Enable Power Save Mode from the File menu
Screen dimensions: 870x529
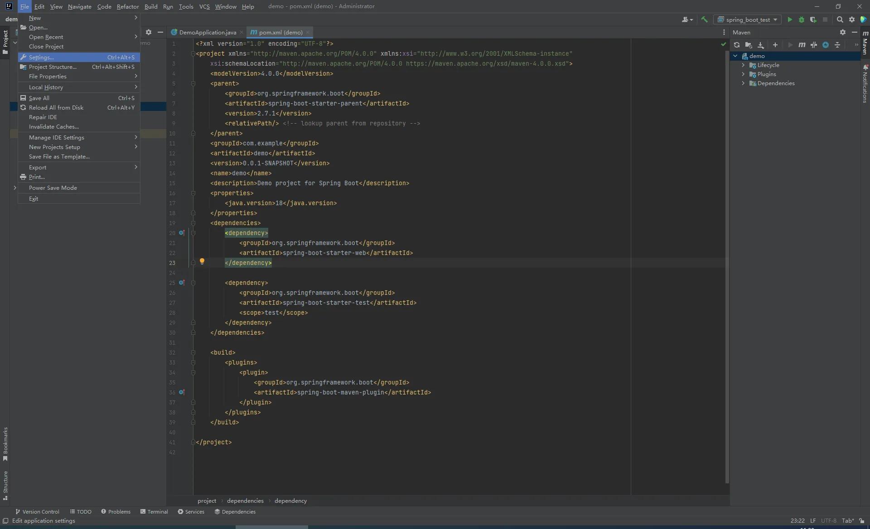[53, 188]
